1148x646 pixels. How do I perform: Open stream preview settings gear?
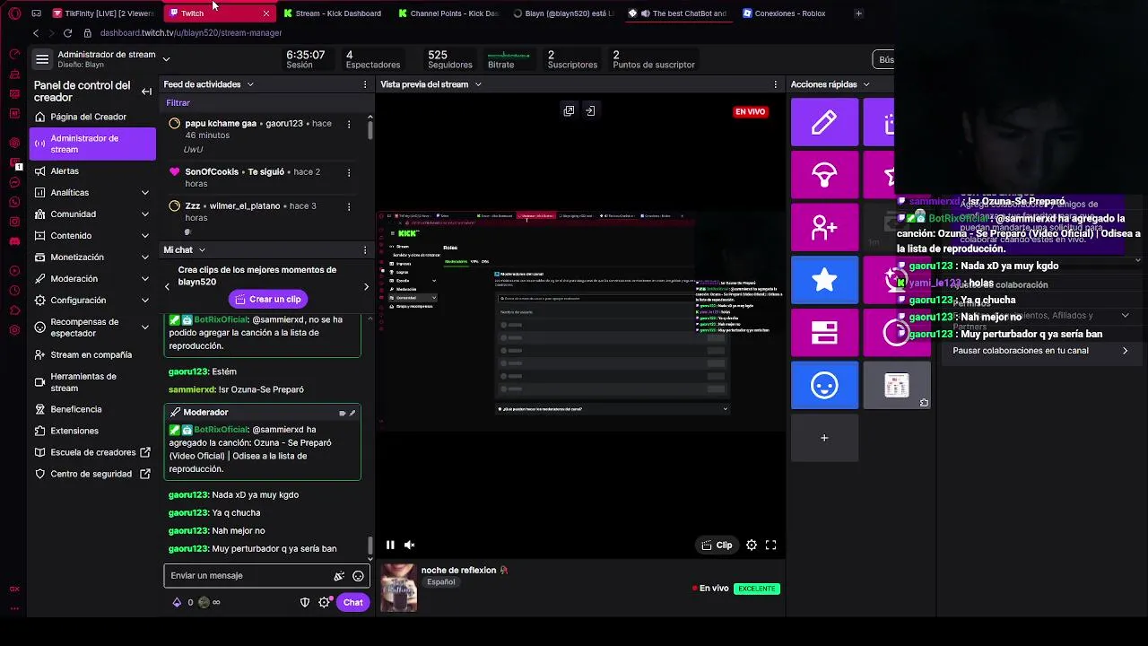pyautogui.click(x=752, y=545)
